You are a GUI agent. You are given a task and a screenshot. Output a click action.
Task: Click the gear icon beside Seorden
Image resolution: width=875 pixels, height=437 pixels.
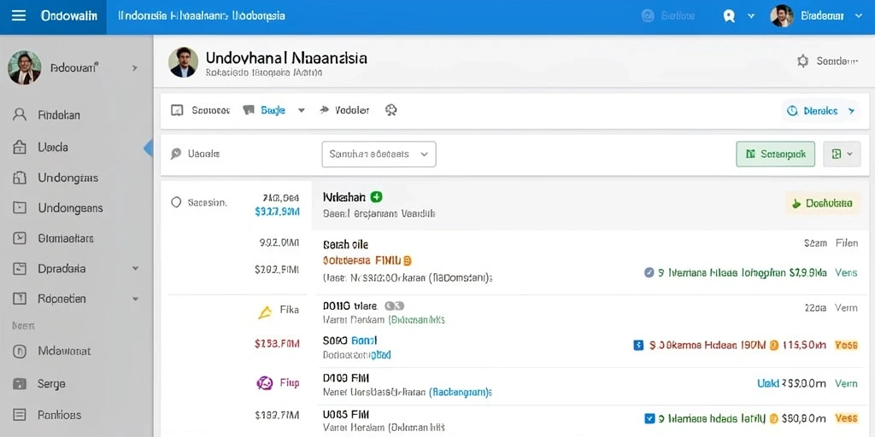pos(802,61)
